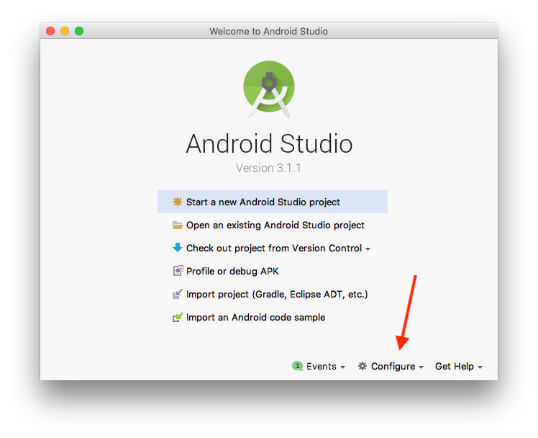Click the Configure dropdown arrow
The image size is (538, 438).
point(421,367)
